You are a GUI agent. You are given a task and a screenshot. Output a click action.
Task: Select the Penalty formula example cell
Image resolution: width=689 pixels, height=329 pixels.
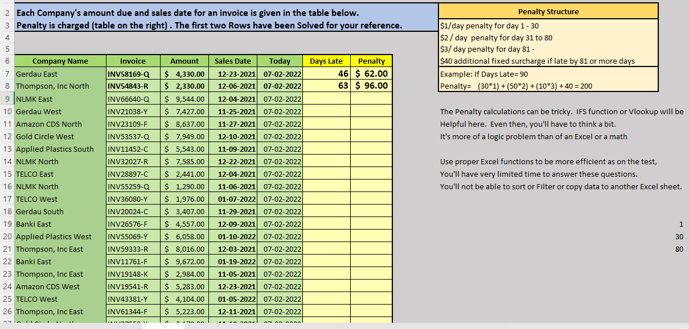pyautogui.click(x=548, y=86)
